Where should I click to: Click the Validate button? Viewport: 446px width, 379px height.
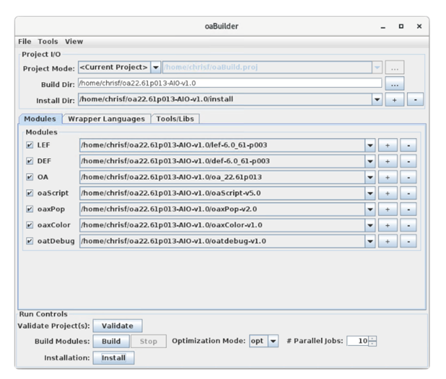pyautogui.click(x=118, y=326)
